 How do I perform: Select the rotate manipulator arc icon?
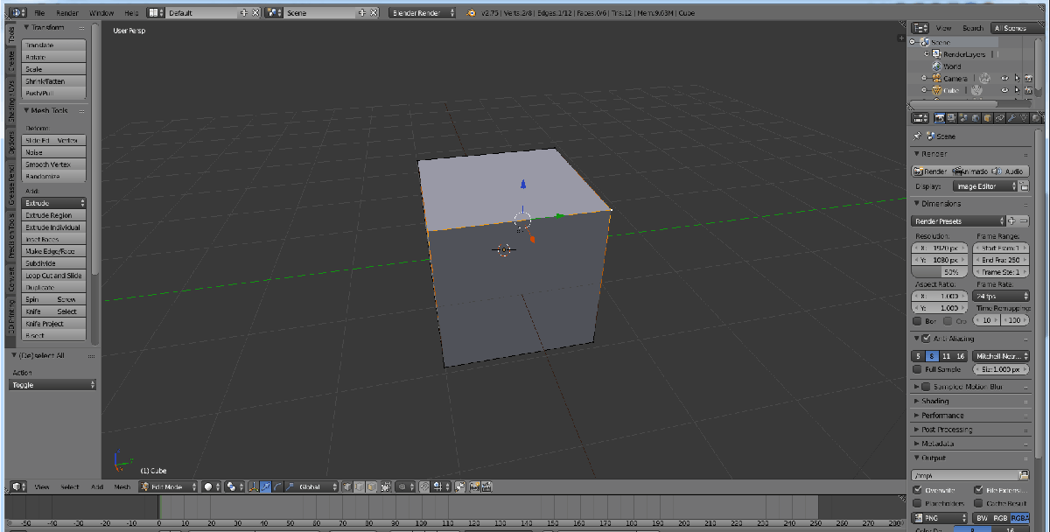(276, 486)
